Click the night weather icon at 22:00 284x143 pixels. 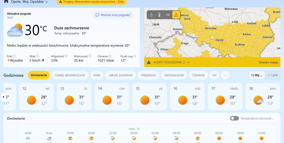tap(113, 138)
